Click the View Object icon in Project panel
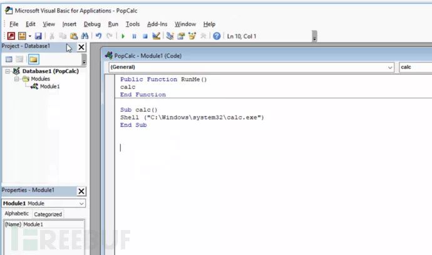The image size is (432, 255). 19,59
